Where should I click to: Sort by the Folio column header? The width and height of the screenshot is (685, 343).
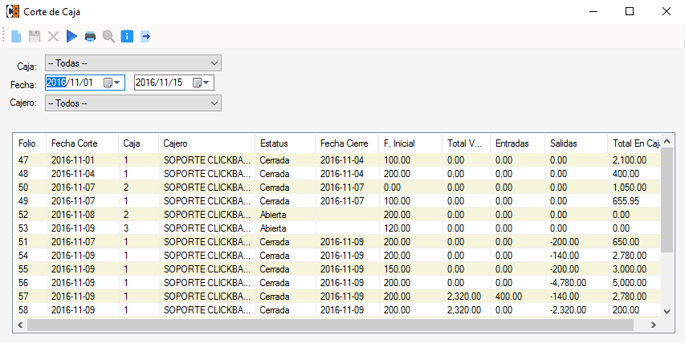click(x=30, y=143)
